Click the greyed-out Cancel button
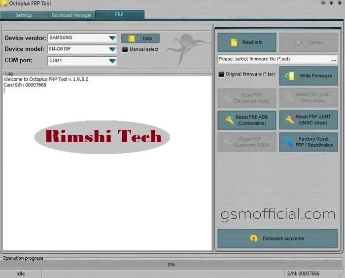 (x=309, y=42)
